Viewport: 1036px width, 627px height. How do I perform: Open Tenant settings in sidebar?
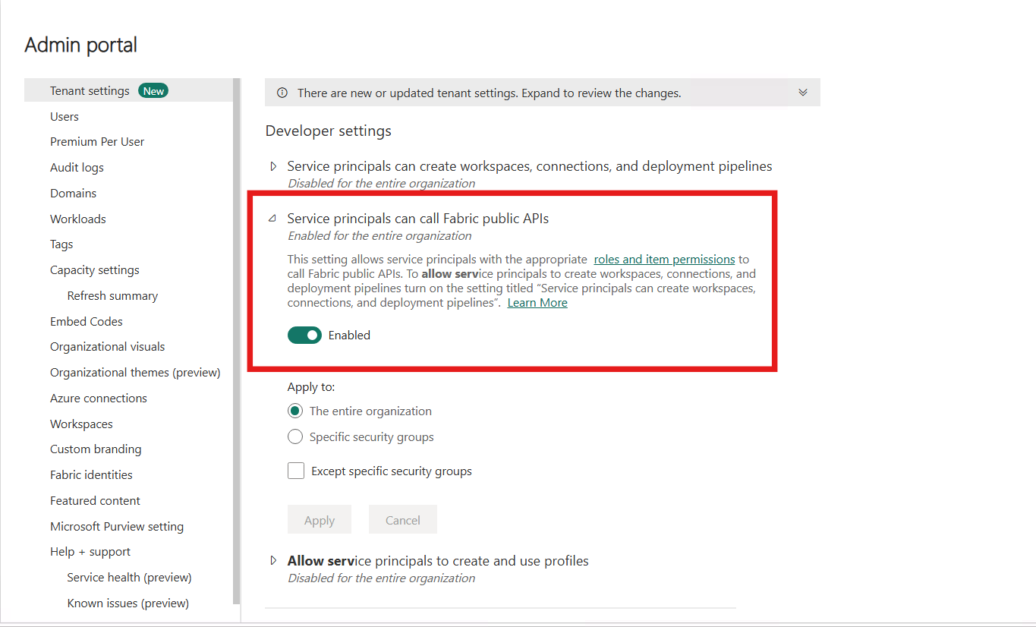point(90,91)
